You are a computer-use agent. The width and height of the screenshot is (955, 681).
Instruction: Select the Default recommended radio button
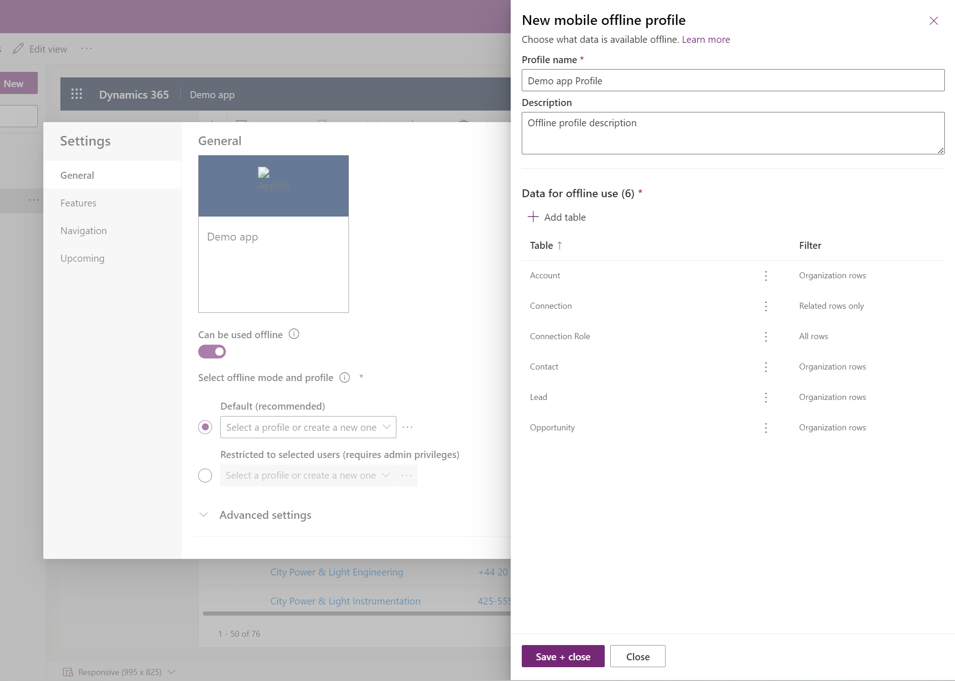click(206, 427)
